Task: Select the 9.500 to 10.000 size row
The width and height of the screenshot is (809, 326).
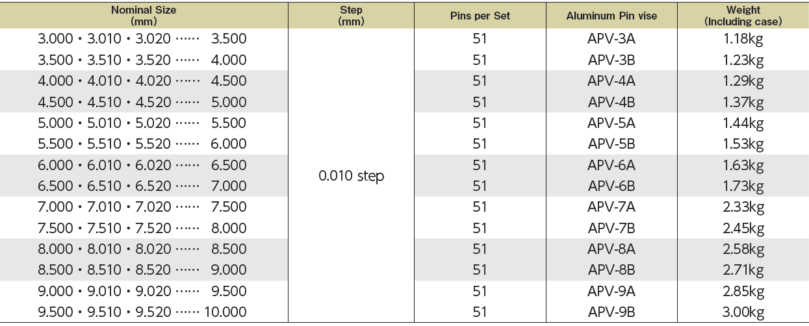Action: pyautogui.click(x=143, y=312)
